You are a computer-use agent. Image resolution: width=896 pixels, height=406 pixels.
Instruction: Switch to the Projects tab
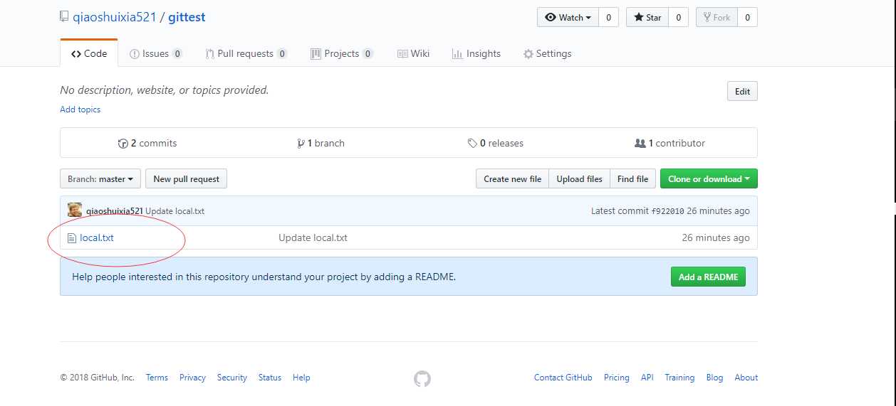click(342, 53)
